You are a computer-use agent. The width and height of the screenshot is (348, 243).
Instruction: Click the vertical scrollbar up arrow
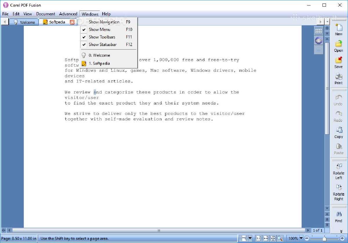(x=327, y=39)
